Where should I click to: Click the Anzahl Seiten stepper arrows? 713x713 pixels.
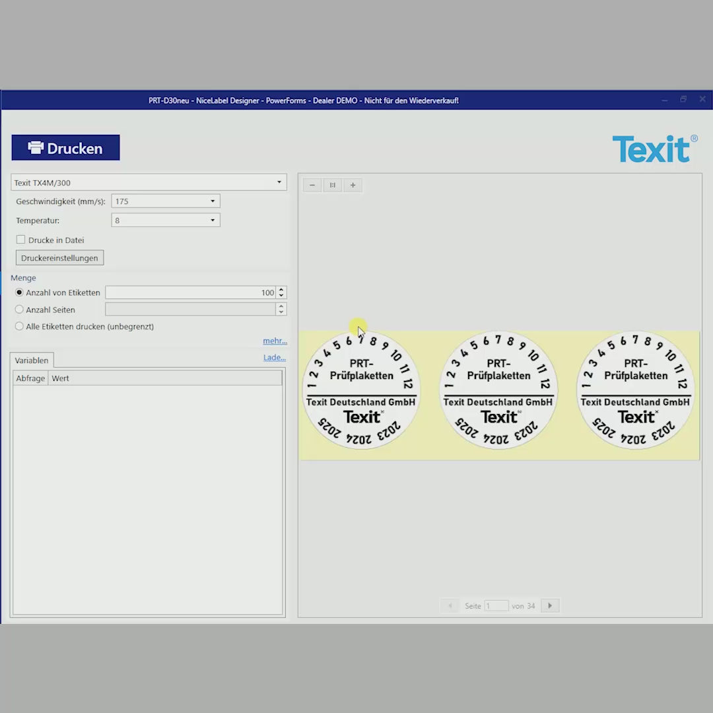(x=281, y=309)
